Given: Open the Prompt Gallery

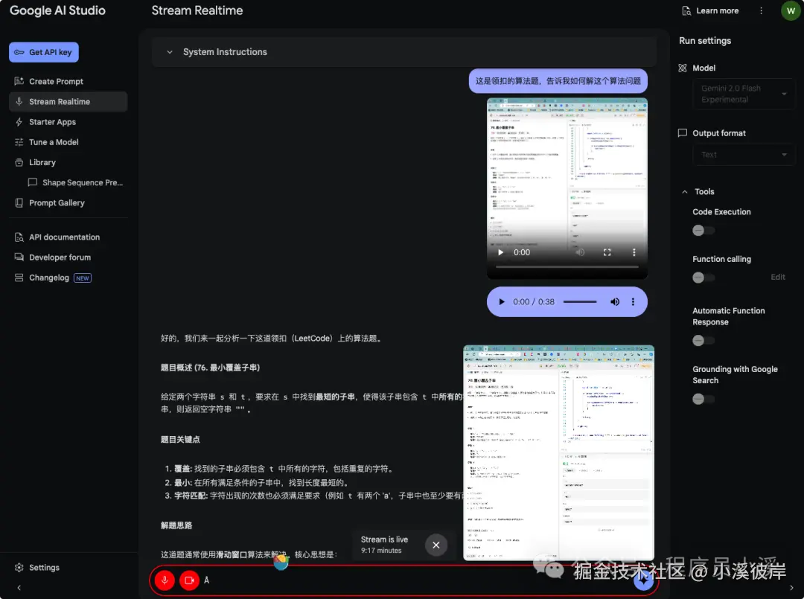Looking at the screenshot, I should point(57,202).
